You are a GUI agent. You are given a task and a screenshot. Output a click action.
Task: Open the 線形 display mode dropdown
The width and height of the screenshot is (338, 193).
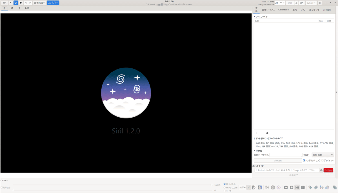242,187
